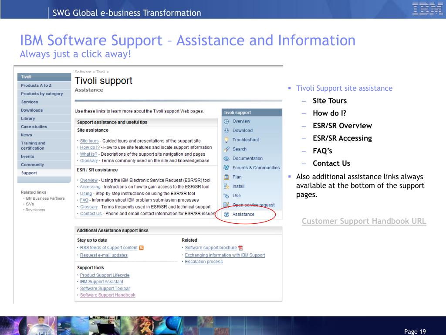Viewport: 446px width, 335px height.
Task: Click ISVs related link
Action: click(30, 204)
